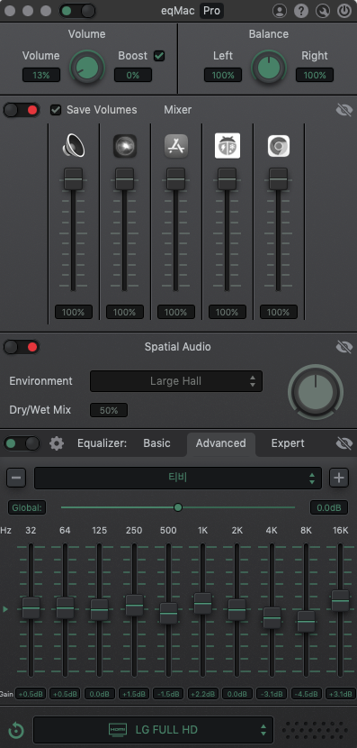Click the ladybug app icon in Mixer
The height and width of the screenshot is (748, 357).
click(227, 145)
